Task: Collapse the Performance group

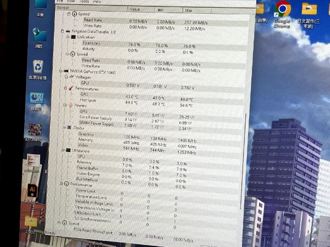Action: coord(61,183)
